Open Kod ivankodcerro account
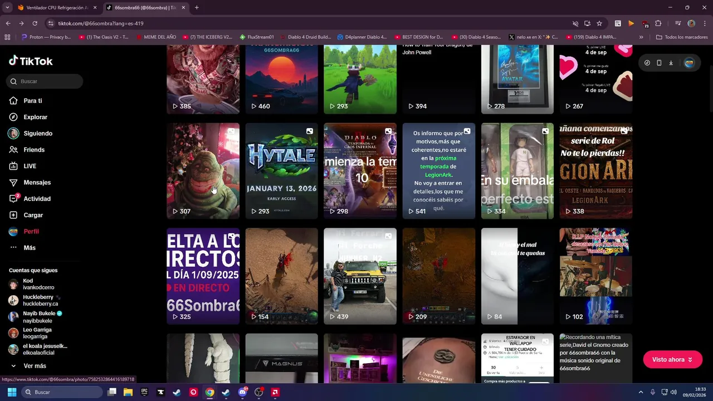713x401 pixels. pyautogui.click(x=31, y=284)
